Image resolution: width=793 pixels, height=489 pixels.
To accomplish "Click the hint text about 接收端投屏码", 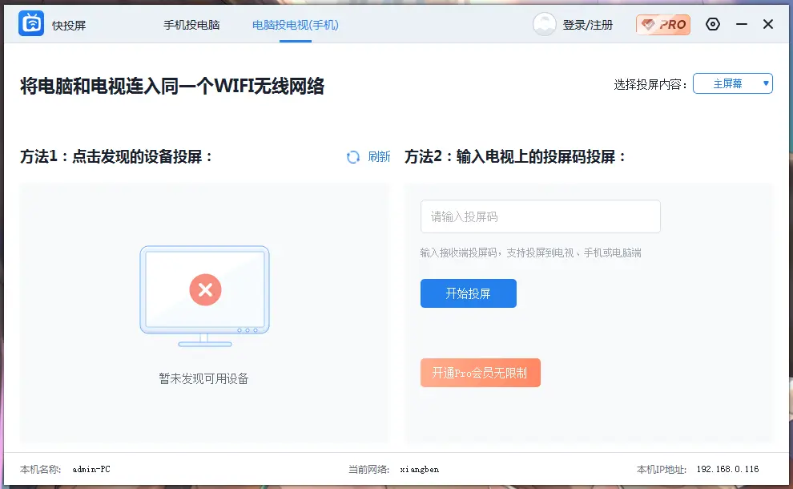I will 530,253.
